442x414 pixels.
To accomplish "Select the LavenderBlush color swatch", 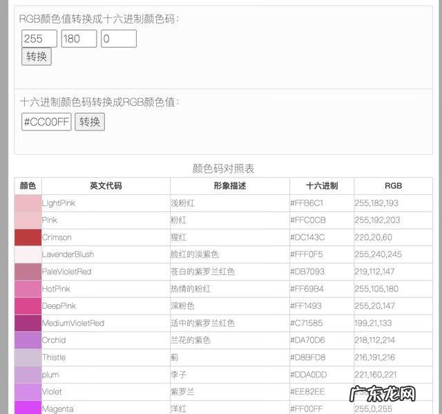I will coord(28,254).
